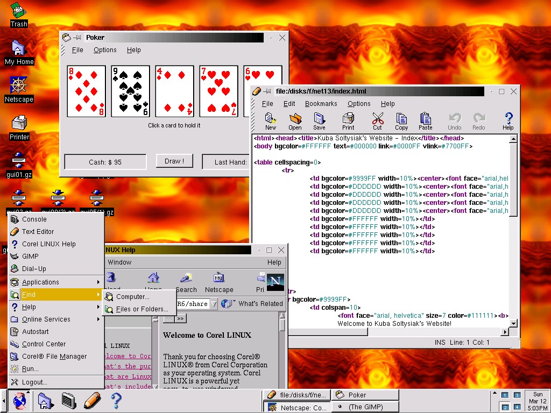Expand the Find submenu entry
This screenshot has width=551, height=413.
(56, 294)
